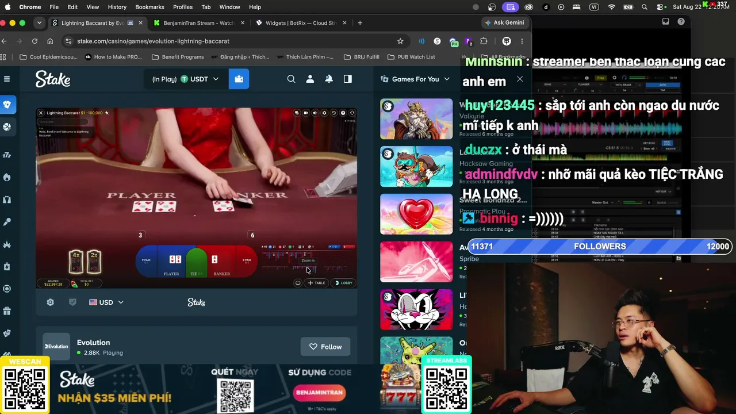This screenshot has height=414, width=736.
Task: Open baccarat bet history clock icon
Action: (333, 113)
